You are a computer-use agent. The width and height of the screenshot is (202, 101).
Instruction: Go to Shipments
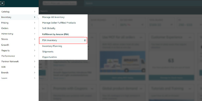pyautogui.click(x=48, y=52)
